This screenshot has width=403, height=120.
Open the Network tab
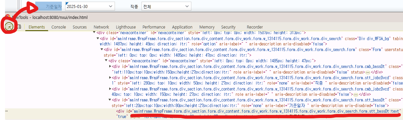click(x=101, y=27)
